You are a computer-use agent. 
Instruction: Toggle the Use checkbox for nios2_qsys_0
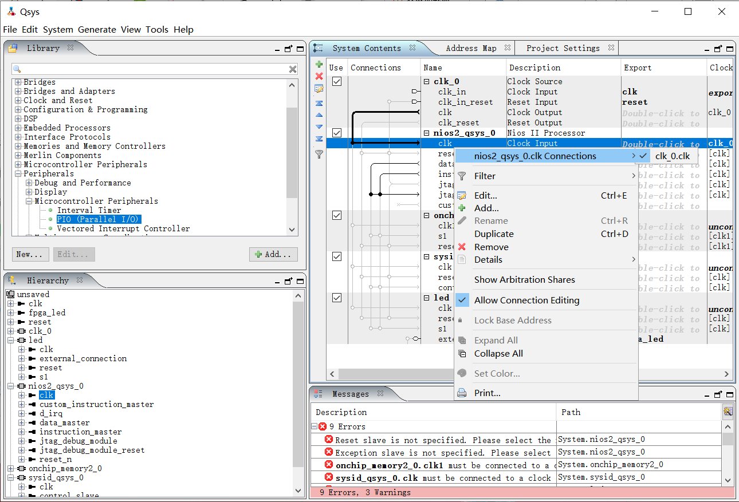point(337,133)
